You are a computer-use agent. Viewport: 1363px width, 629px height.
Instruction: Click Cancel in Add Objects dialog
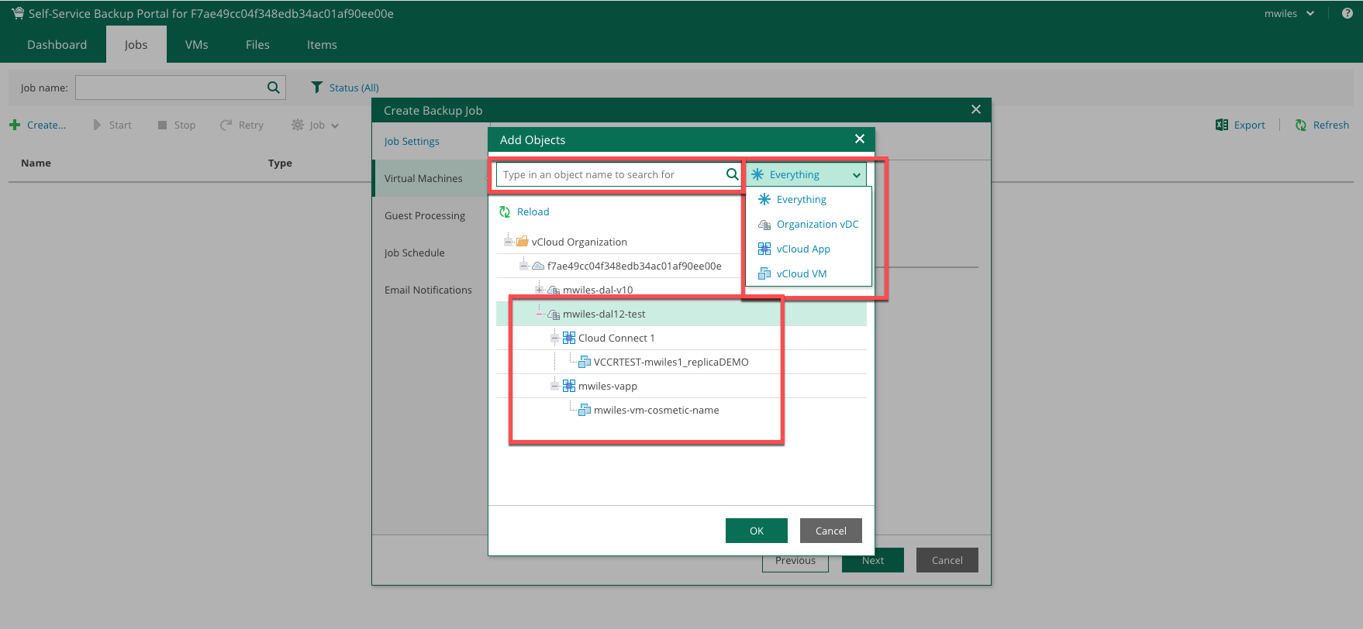830,531
